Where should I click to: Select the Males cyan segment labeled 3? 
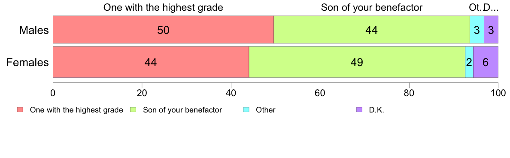coord(477,30)
